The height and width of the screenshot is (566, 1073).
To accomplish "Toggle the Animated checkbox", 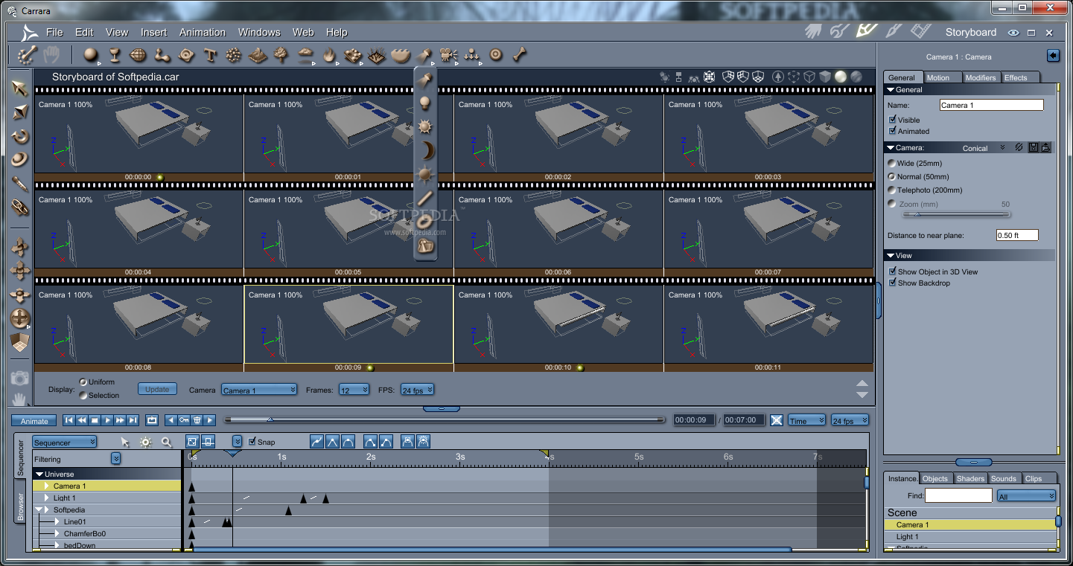I will pos(893,131).
